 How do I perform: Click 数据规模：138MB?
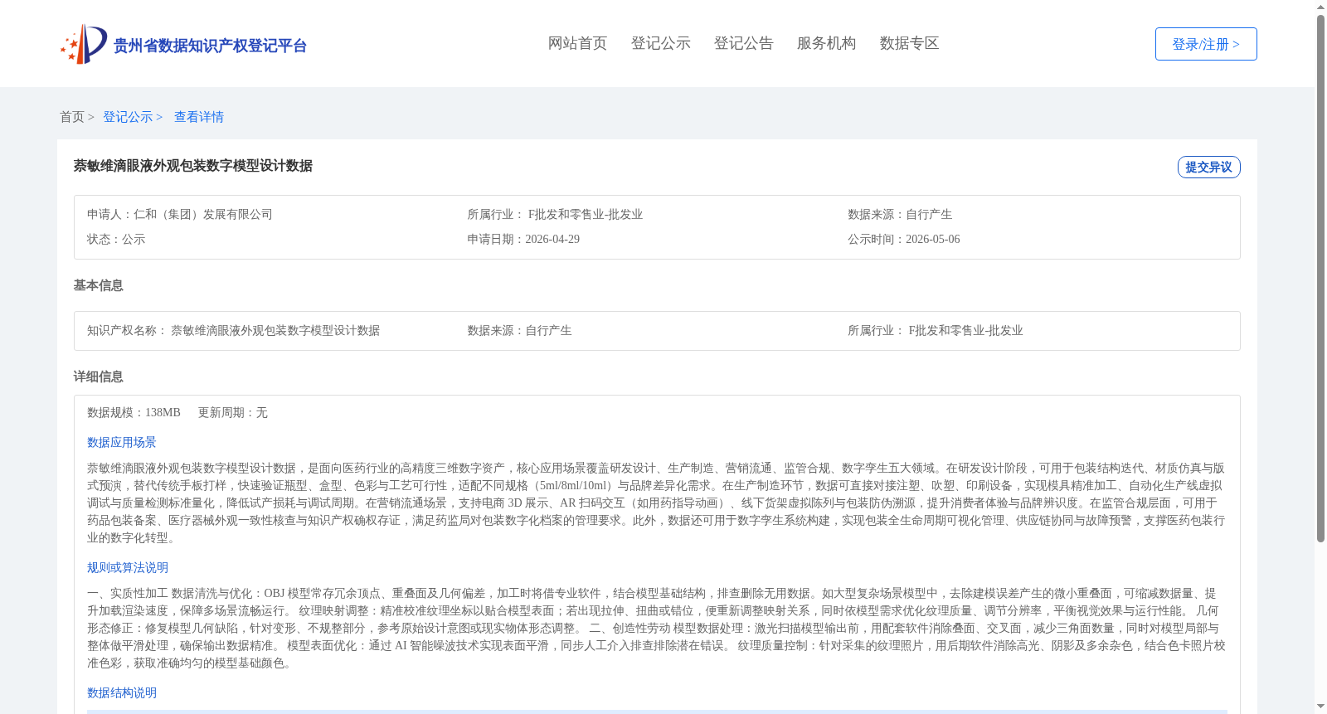pos(134,412)
